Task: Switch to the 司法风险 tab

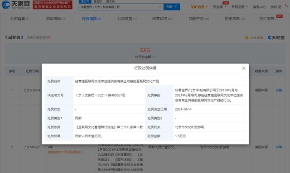Action: point(55,19)
